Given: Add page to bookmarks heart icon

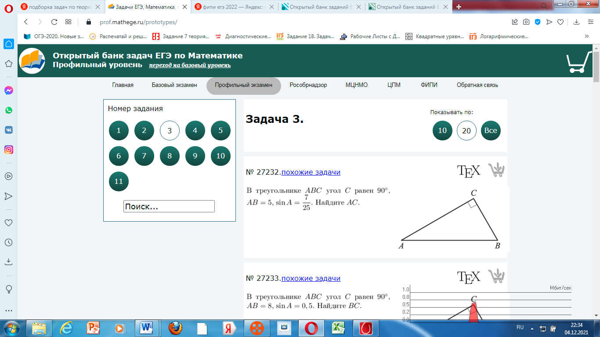Looking at the screenshot, I should [560, 22].
